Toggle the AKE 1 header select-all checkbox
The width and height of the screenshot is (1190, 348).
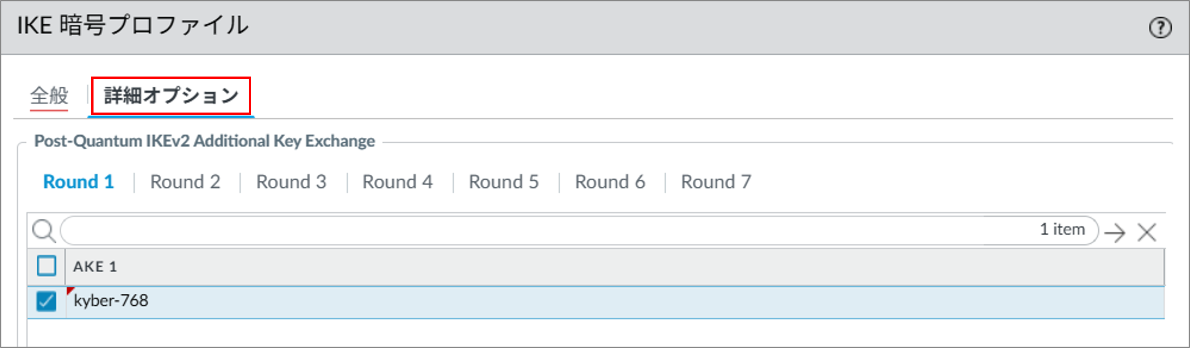(46, 266)
